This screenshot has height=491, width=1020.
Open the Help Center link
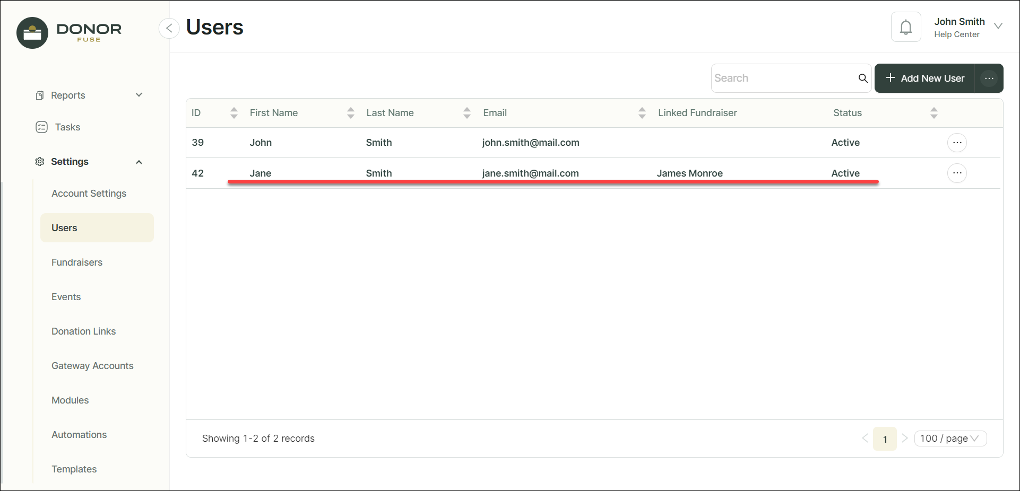click(956, 34)
